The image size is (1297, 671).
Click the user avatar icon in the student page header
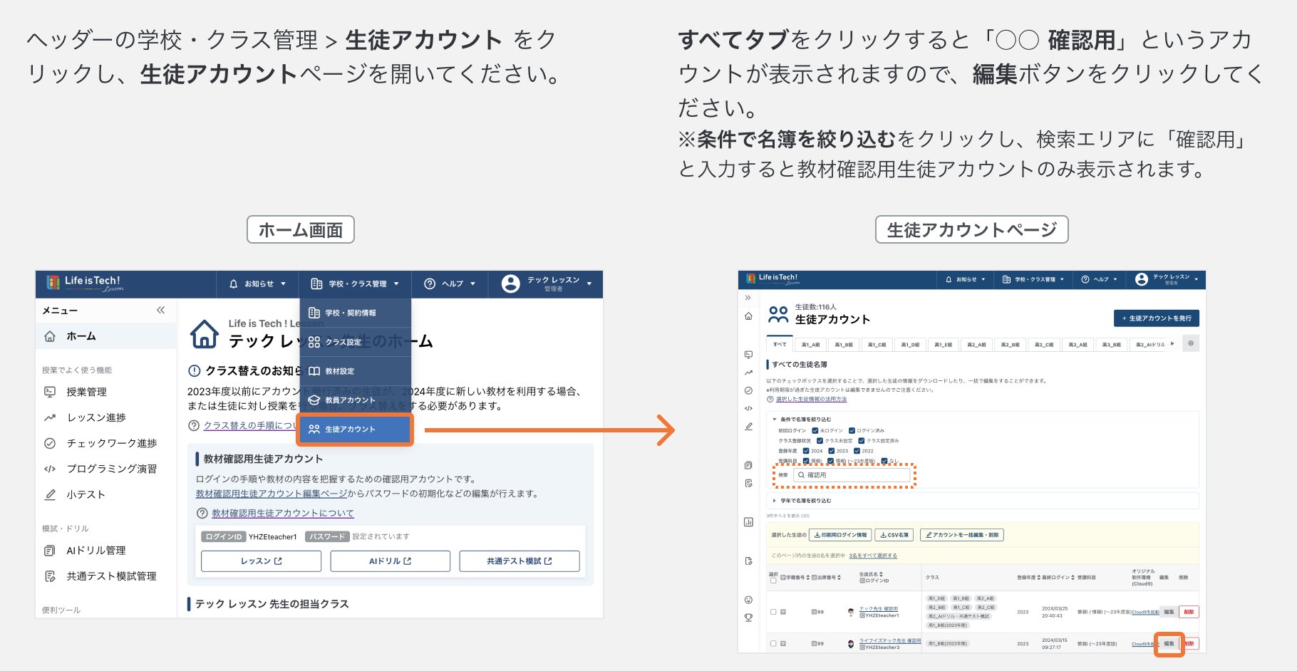pos(1142,279)
